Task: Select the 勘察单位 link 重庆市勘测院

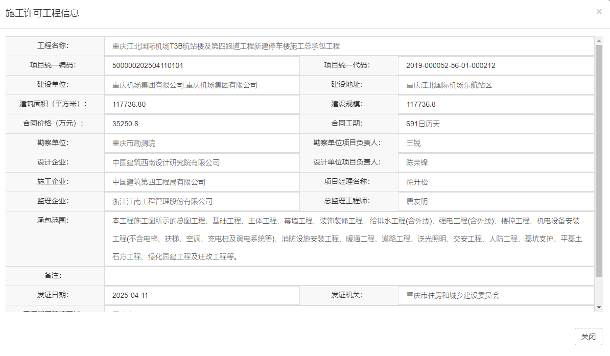Action: [134, 143]
